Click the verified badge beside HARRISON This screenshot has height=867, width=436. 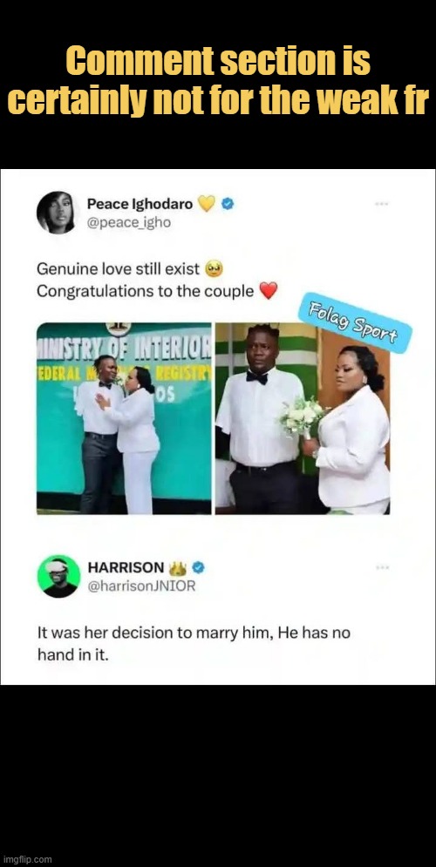[x=199, y=567]
